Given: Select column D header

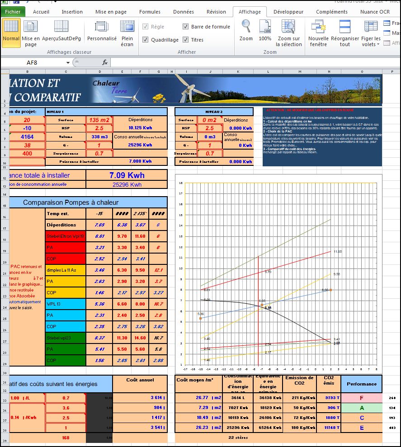Looking at the screenshot, I should point(100,71).
